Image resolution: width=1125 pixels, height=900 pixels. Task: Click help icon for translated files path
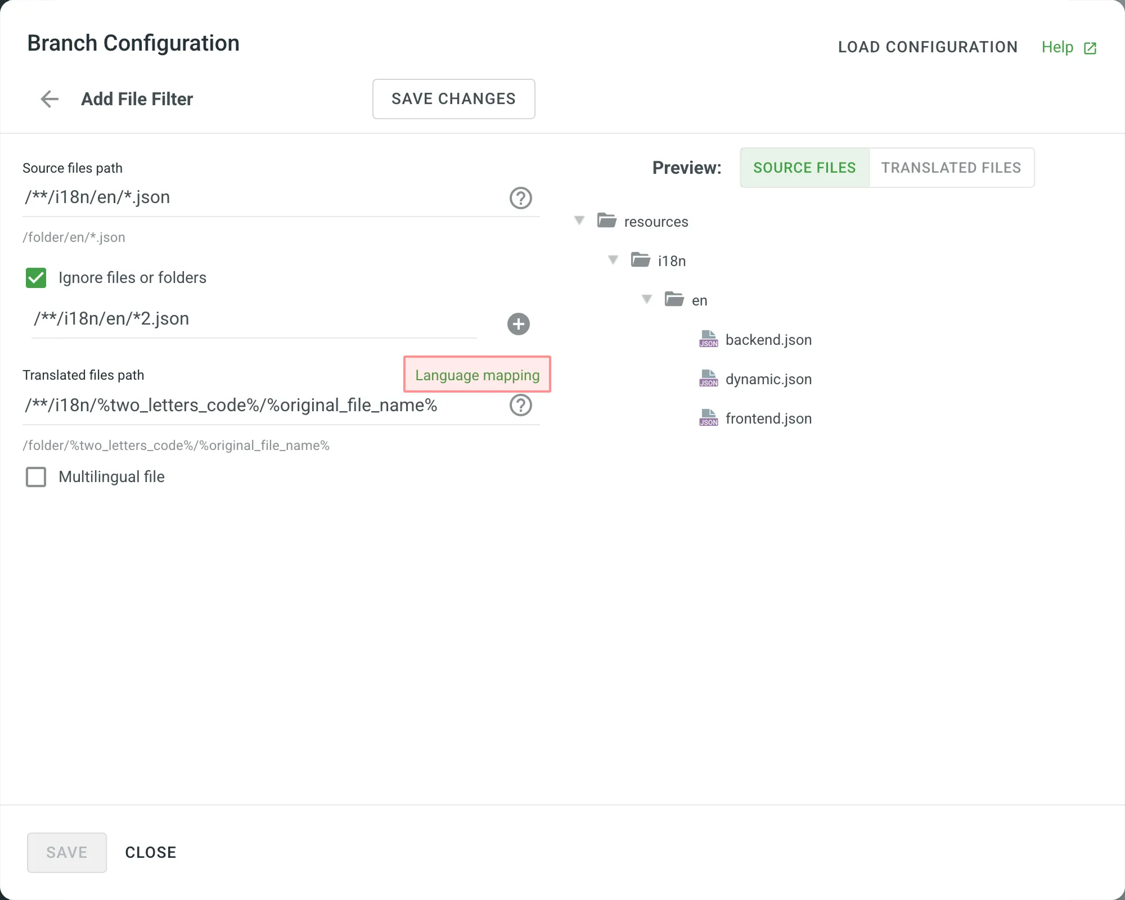[520, 405]
